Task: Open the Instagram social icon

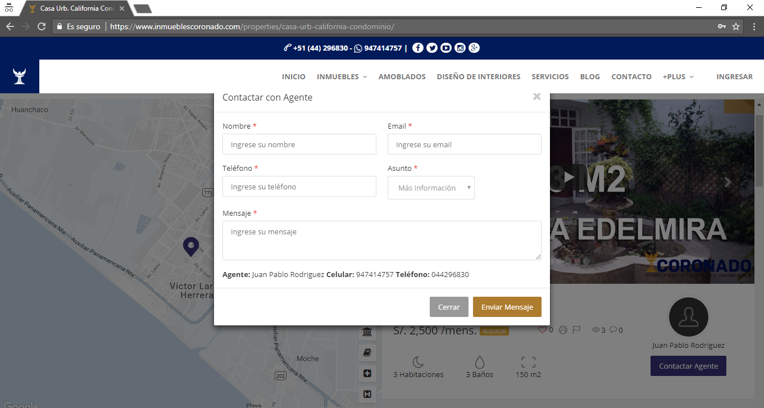Action: point(460,48)
